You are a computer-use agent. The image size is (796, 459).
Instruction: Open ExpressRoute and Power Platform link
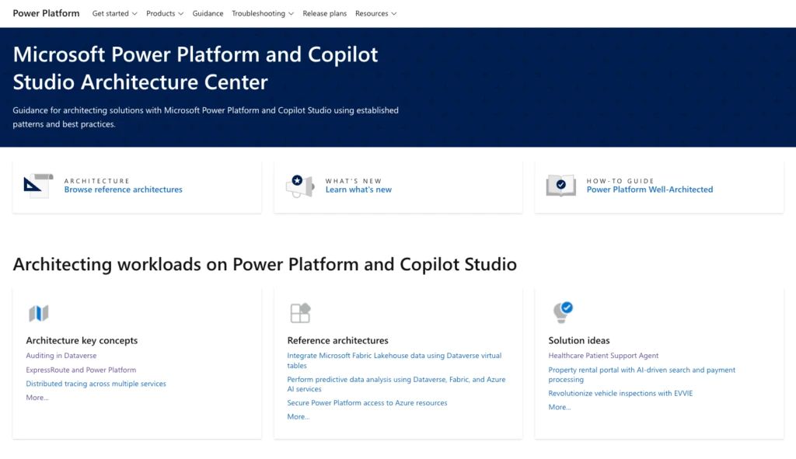click(81, 370)
